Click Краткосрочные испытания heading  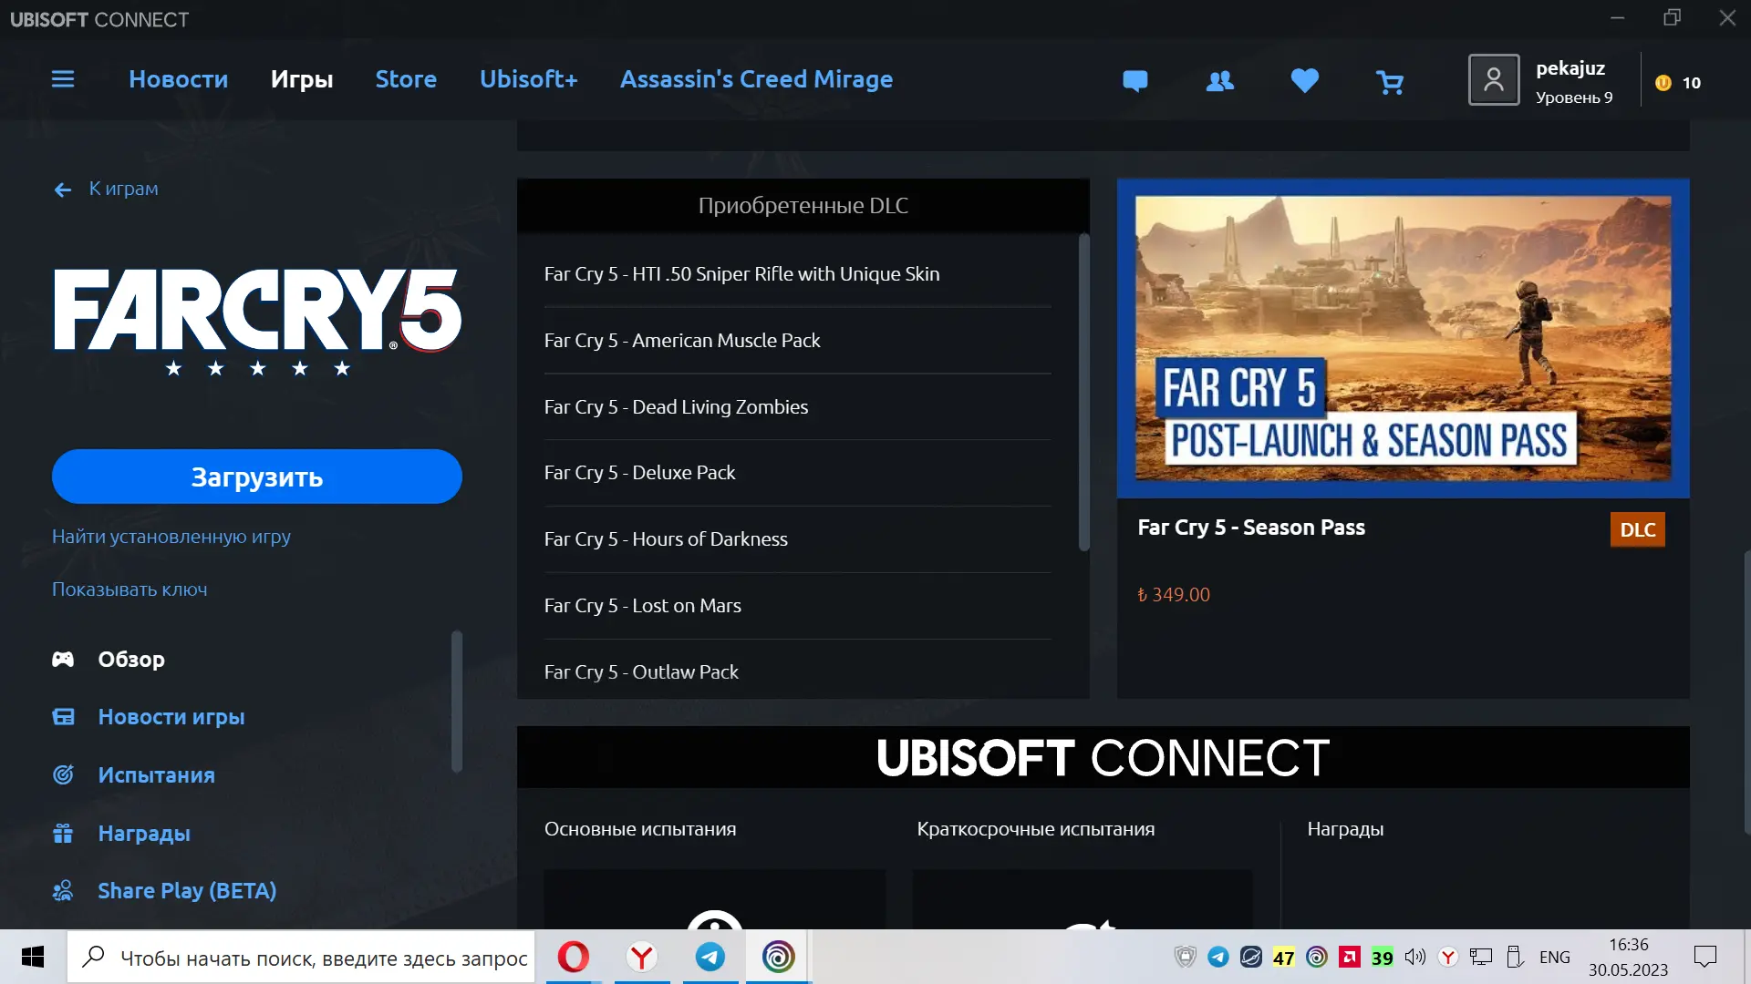click(x=1036, y=829)
